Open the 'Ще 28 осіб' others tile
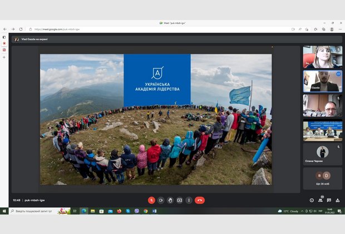The width and height of the screenshot is (345, 234). tap(323, 178)
